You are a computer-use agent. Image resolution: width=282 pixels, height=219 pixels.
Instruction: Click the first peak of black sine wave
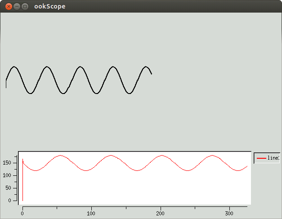[14, 67]
